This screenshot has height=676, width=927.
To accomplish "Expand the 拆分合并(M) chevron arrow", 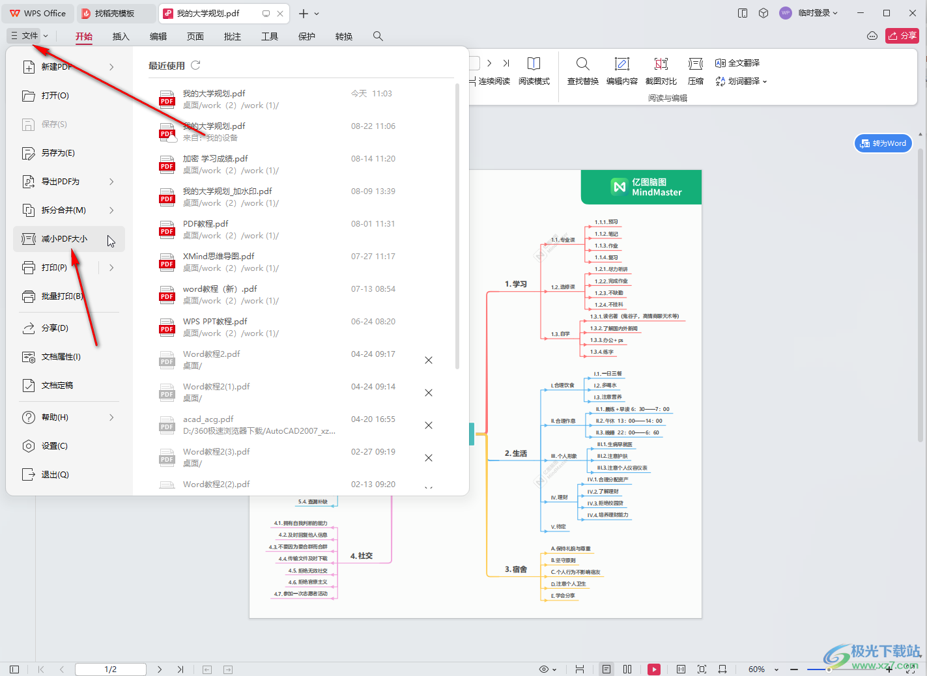I will tap(111, 210).
